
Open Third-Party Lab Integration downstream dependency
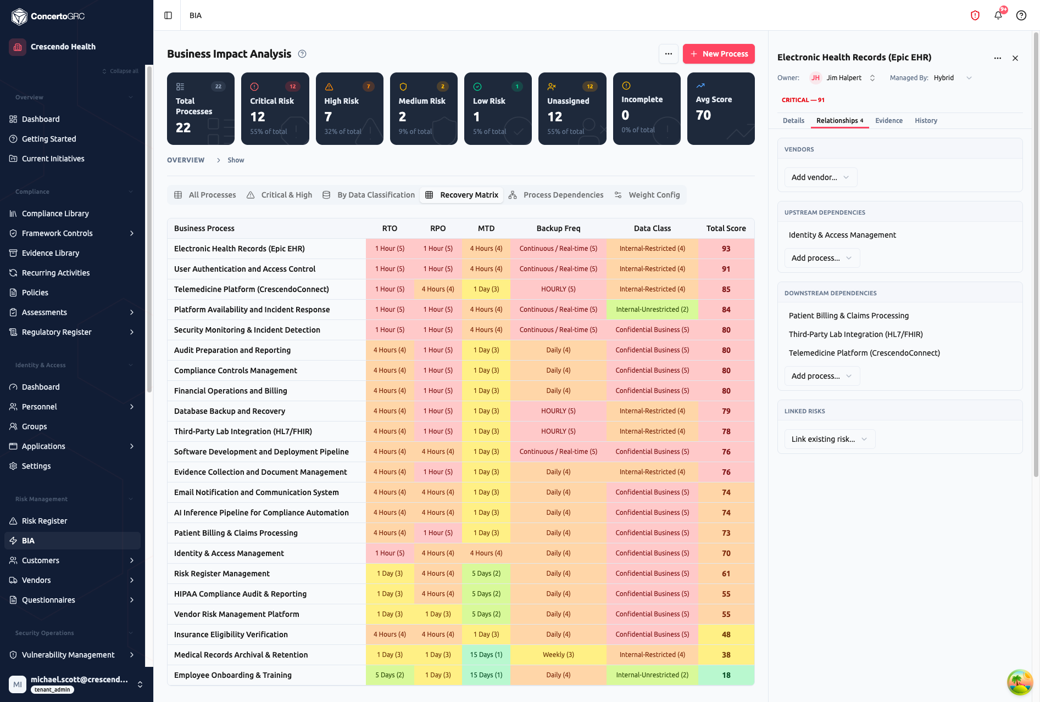tap(856, 334)
